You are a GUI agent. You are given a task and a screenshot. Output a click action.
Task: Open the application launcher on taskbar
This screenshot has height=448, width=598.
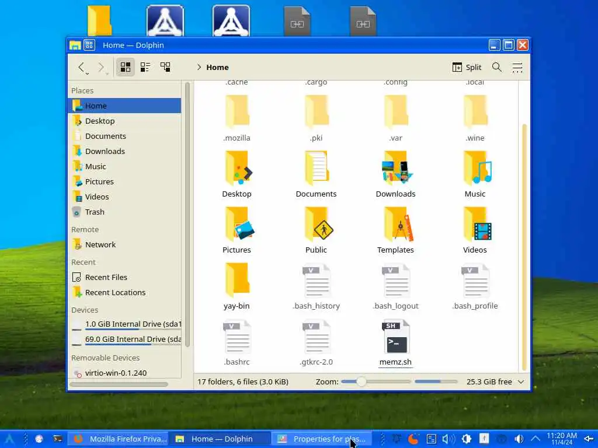point(9,439)
